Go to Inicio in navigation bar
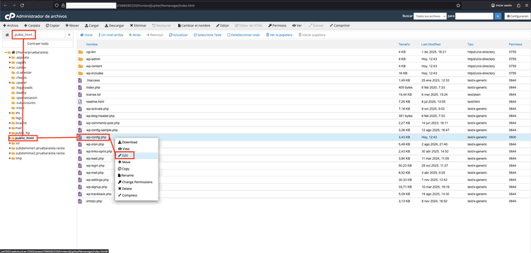The width and height of the screenshot is (531, 253). tap(86, 35)
